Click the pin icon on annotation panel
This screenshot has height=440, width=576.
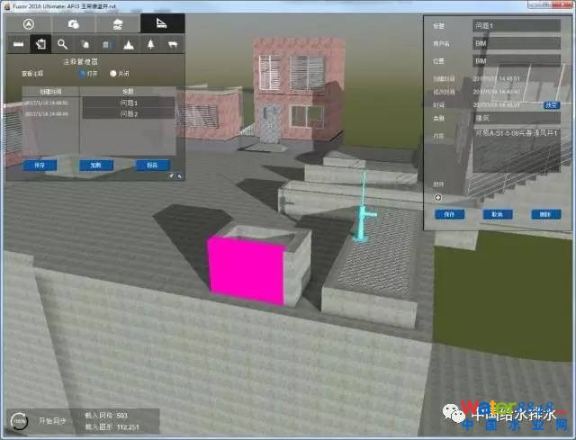(x=171, y=176)
